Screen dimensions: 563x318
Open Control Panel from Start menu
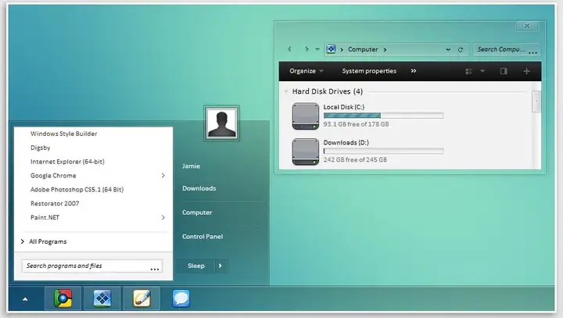(203, 237)
